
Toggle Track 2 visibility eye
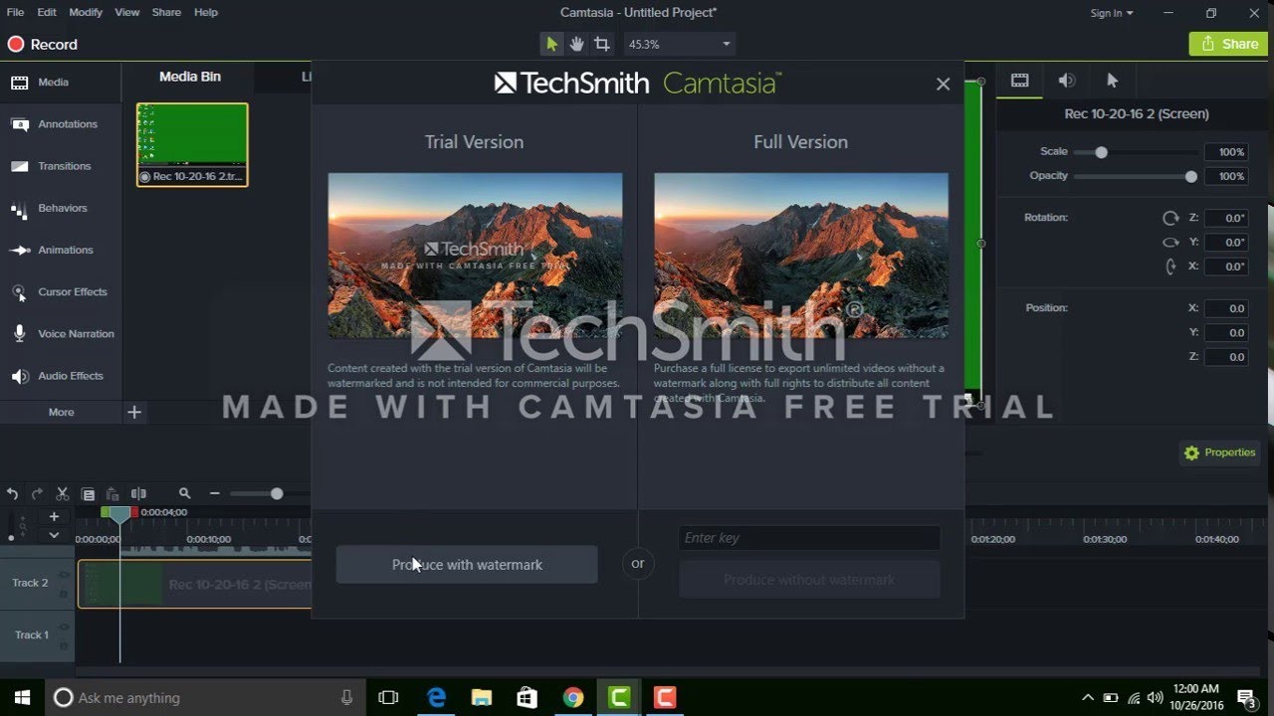64,575
